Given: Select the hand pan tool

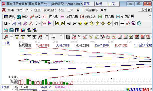Looking at the screenshot, I should pyautogui.click(x=116, y=23).
